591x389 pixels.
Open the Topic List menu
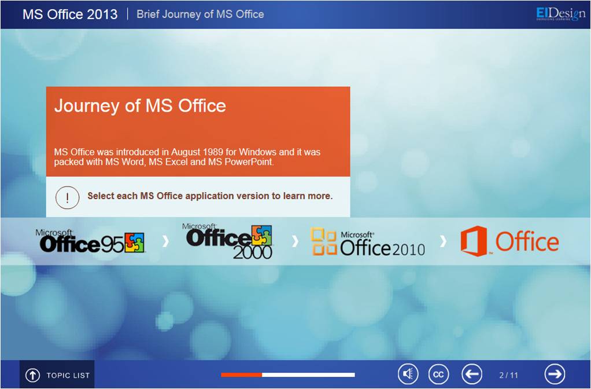pyautogui.click(x=57, y=375)
